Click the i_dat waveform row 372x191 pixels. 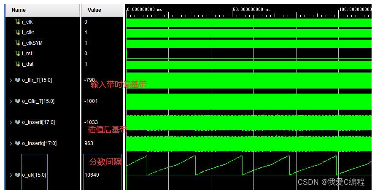pos(249,65)
